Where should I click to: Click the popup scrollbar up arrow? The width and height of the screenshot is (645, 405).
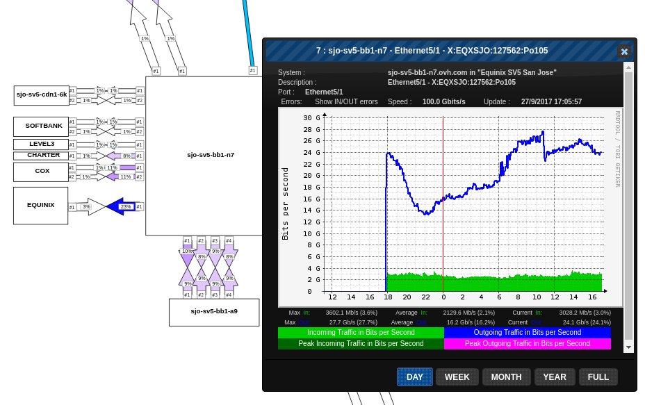628,67
